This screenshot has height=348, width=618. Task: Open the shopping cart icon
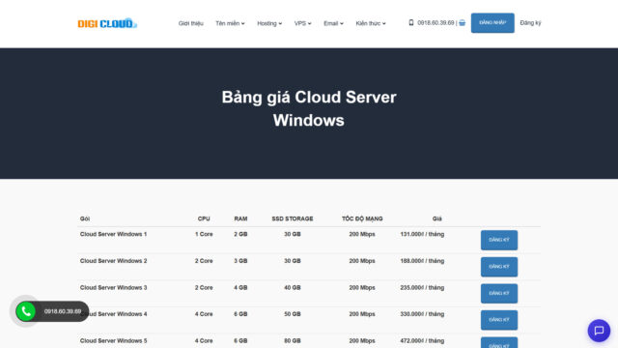pyautogui.click(x=462, y=23)
